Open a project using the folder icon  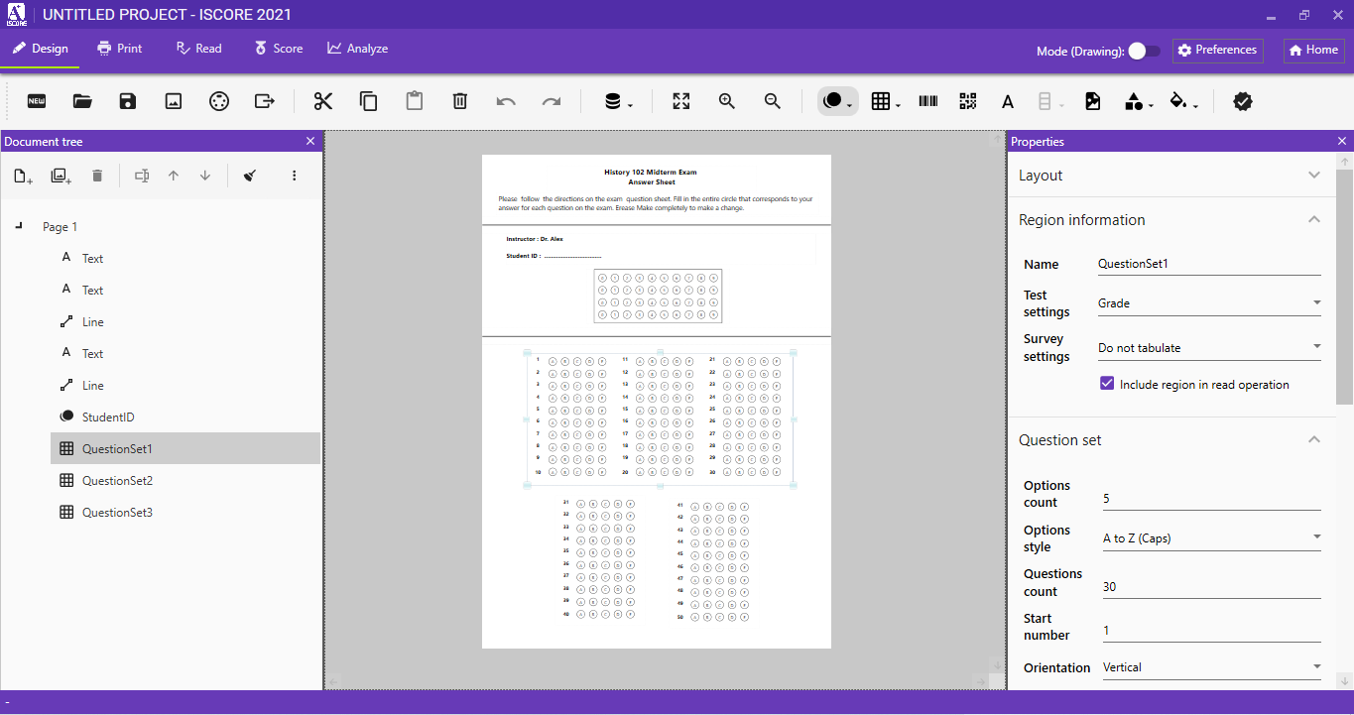coord(82,101)
